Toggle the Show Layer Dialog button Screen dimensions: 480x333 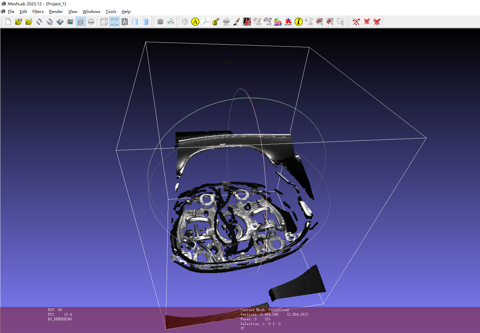tap(81, 22)
